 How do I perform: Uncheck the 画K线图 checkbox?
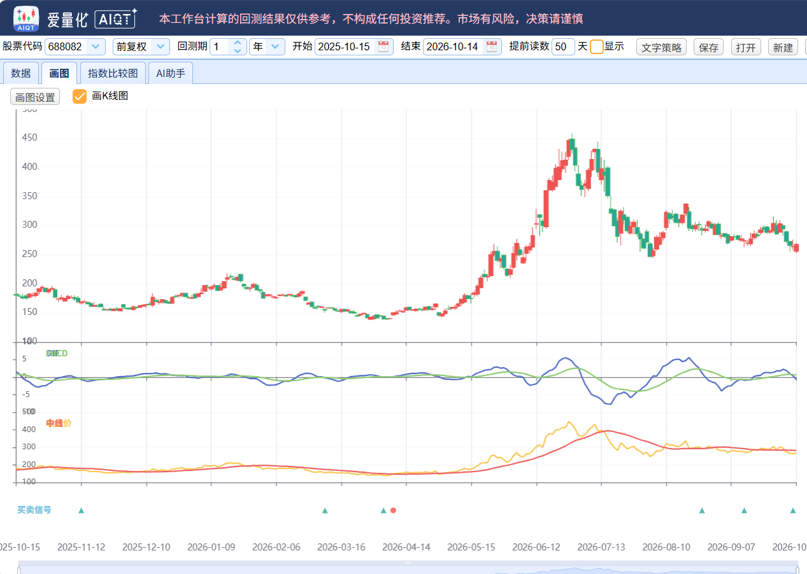click(80, 96)
